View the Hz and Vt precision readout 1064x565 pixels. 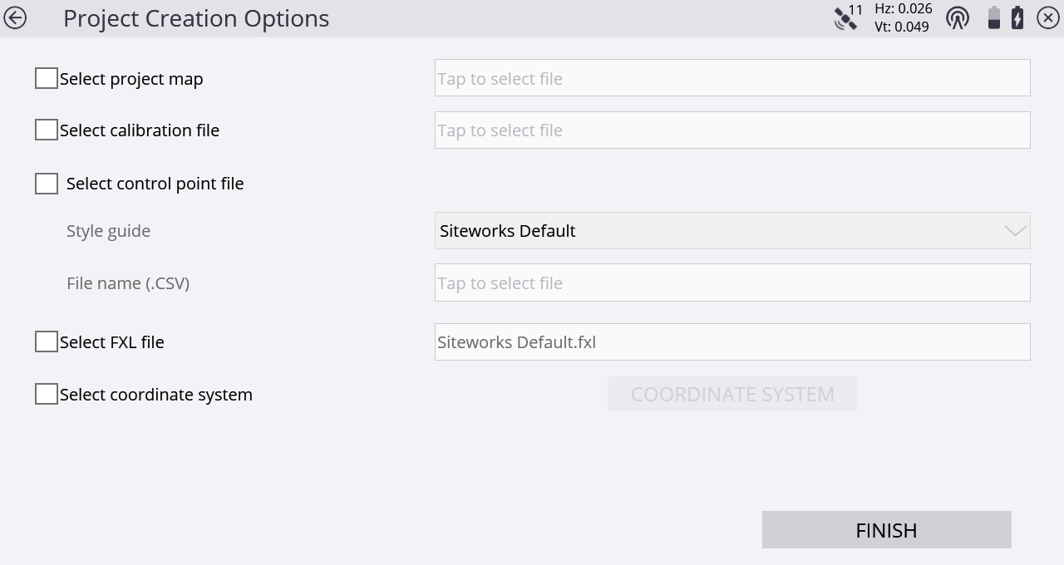click(903, 17)
